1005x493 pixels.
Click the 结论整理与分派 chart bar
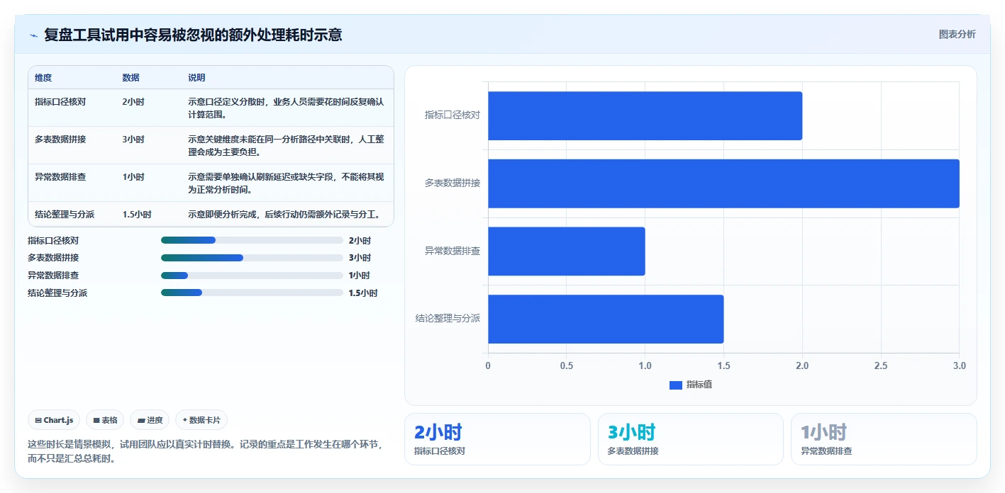click(x=606, y=319)
